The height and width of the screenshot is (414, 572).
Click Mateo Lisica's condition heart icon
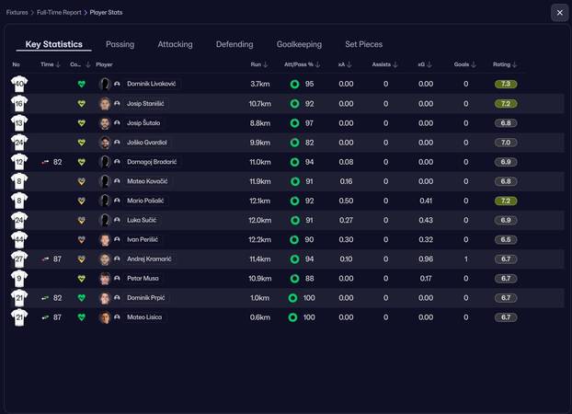(81, 317)
